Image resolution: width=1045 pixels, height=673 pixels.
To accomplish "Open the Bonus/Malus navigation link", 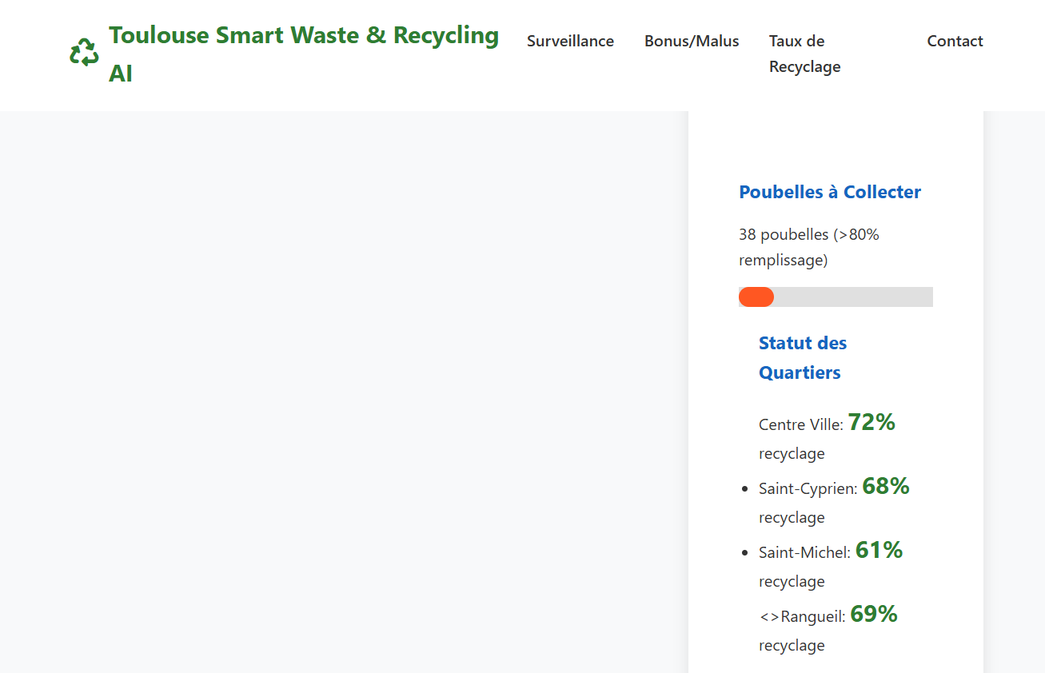I will click(692, 41).
